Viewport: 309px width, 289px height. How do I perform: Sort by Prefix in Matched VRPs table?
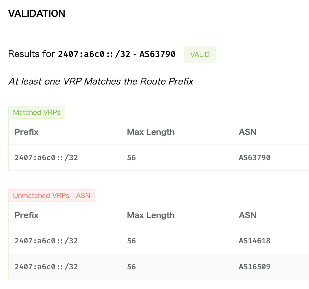pos(27,132)
